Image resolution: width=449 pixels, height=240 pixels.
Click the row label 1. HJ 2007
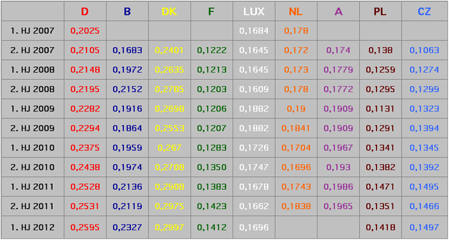point(32,31)
